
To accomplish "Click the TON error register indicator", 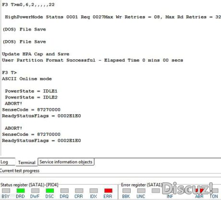I will [214, 190].
